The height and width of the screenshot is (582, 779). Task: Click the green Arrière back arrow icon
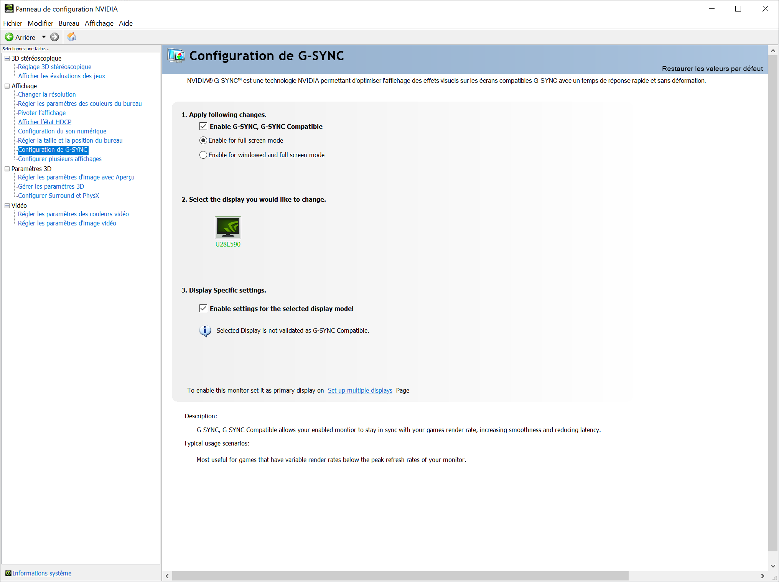tap(9, 37)
